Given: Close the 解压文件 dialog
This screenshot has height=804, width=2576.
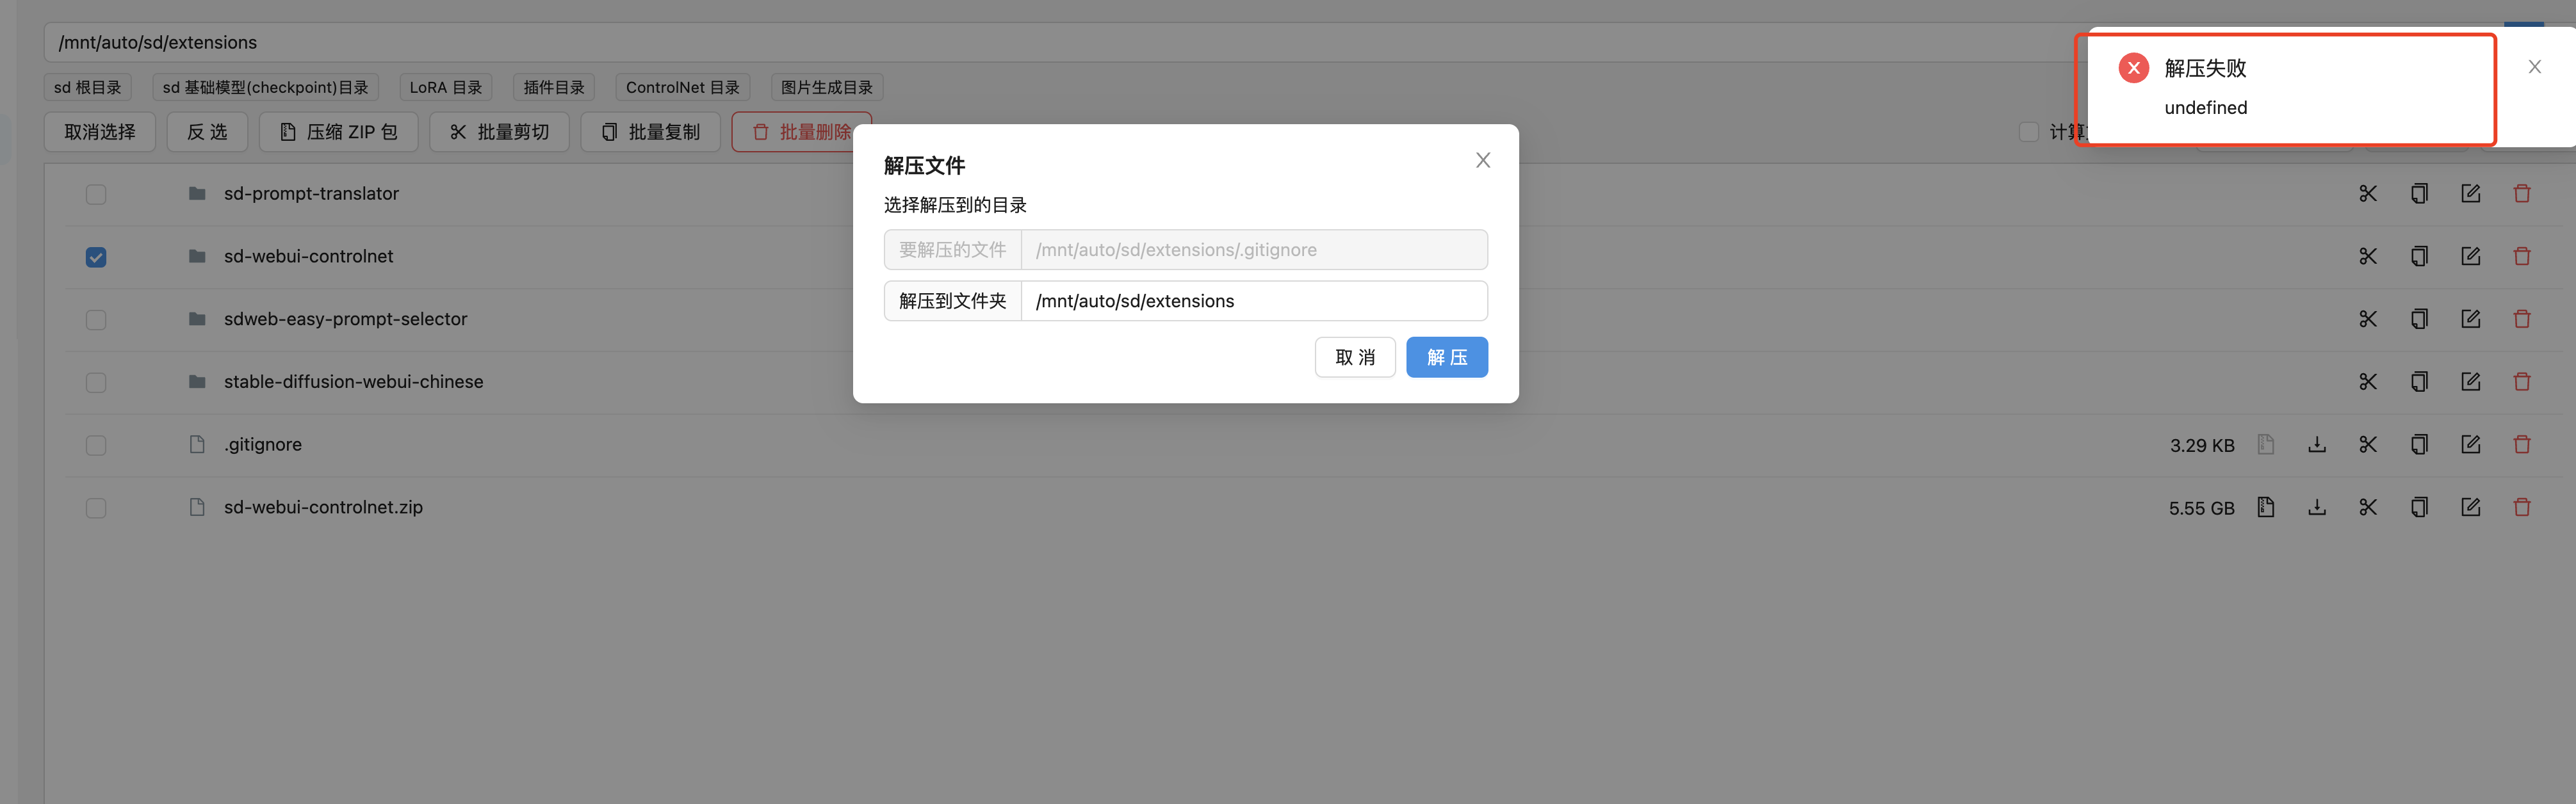Looking at the screenshot, I should coord(1482,160).
